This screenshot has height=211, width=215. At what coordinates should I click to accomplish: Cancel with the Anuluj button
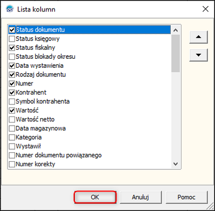coord(141,197)
